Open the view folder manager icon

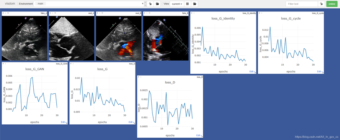point(195,4)
